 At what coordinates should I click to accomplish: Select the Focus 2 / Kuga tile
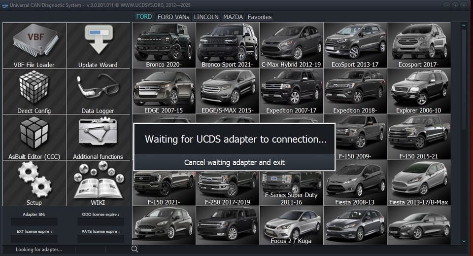point(291,225)
